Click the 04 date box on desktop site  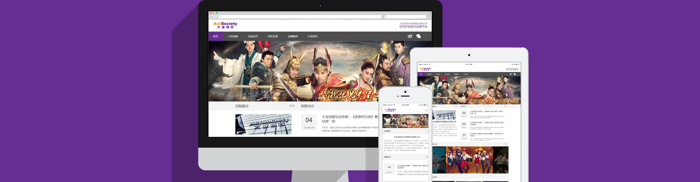pyautogui.click(x=309, y=122)
